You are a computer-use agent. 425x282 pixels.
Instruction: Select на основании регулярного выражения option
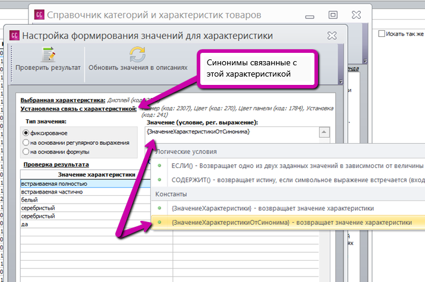[x=26, y=142]
